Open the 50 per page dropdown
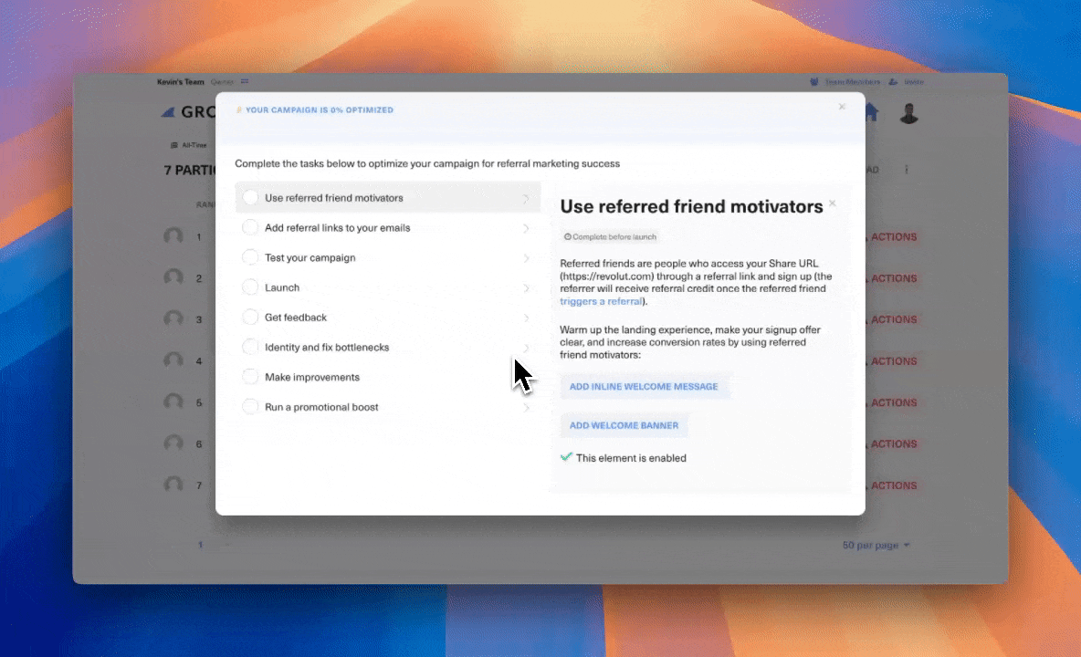This screenshot has height=657, width=1081. [x=876, y=546]
